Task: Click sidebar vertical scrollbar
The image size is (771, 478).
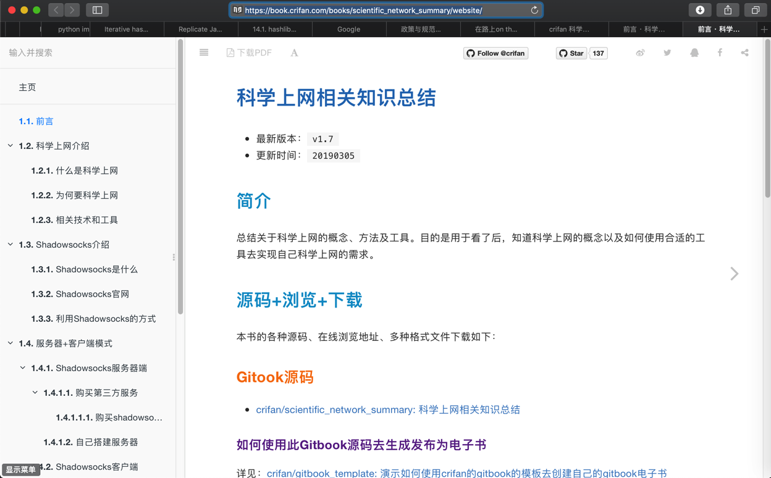Action: (180, 178)
